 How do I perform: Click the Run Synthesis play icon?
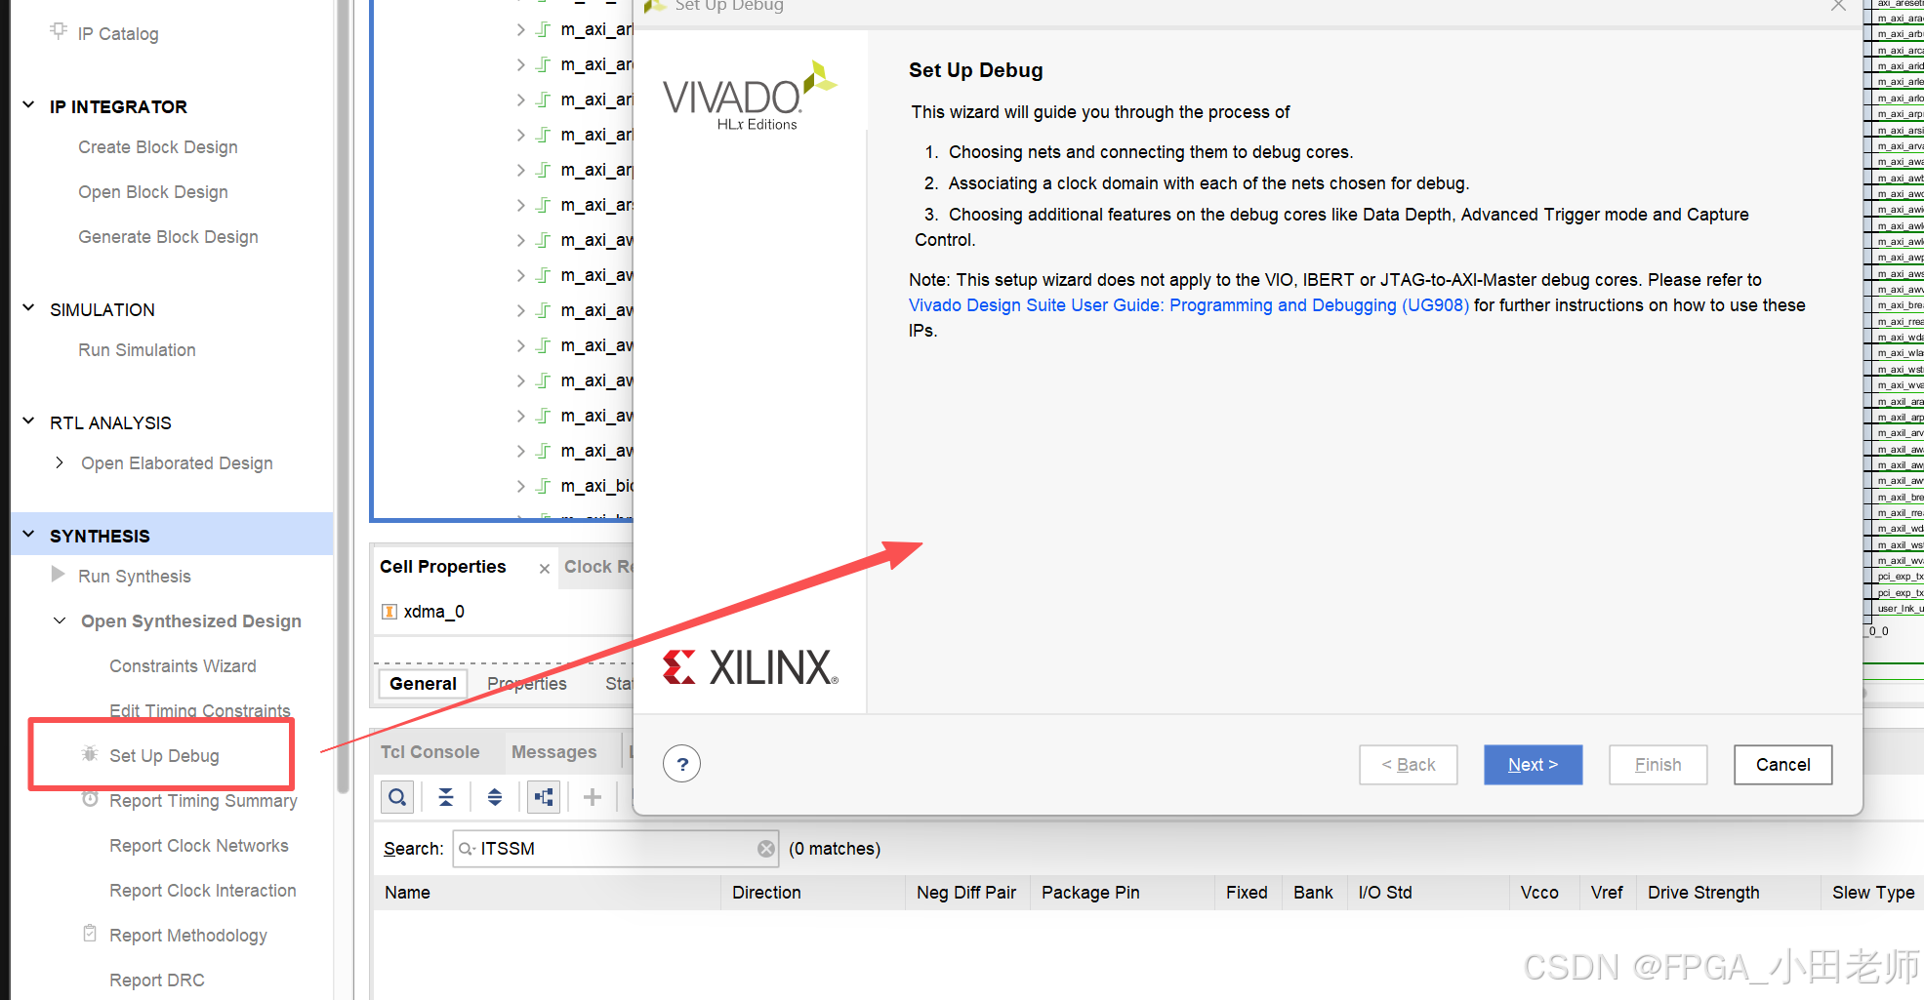(x=59, y=575)
